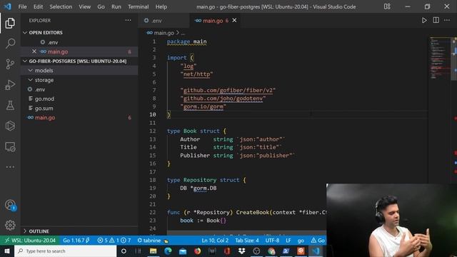Viewport: 457px width, 257px height.
Task: Open Google Chrome from taskbar
Action: pyautogui.click(x=271, y=251)
